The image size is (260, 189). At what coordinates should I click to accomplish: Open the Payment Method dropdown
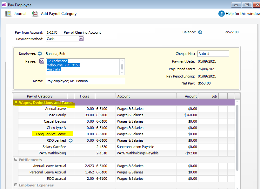[x=81, y=39]
